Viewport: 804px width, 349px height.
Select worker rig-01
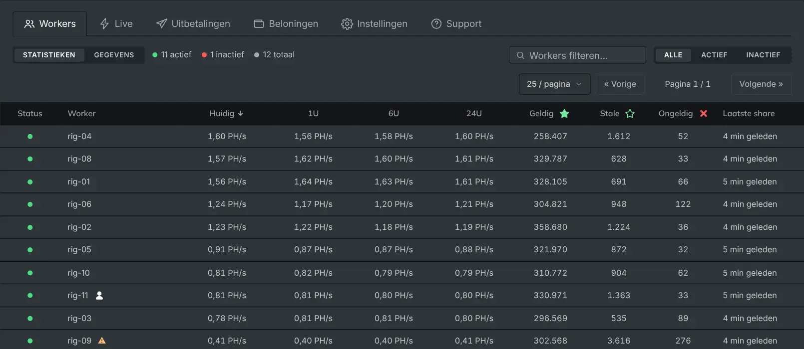pos(79,182)
